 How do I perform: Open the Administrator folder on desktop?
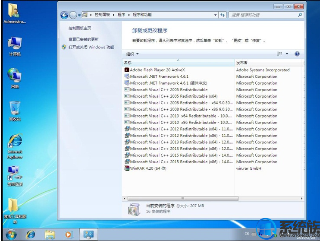coord(15,13)
